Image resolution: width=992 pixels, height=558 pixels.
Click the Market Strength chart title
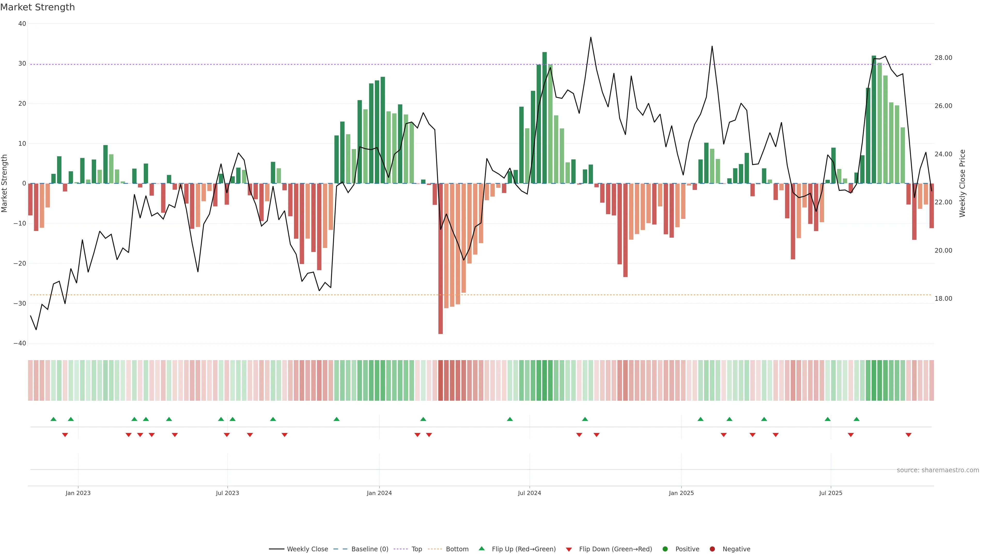(x=37, y=7)
